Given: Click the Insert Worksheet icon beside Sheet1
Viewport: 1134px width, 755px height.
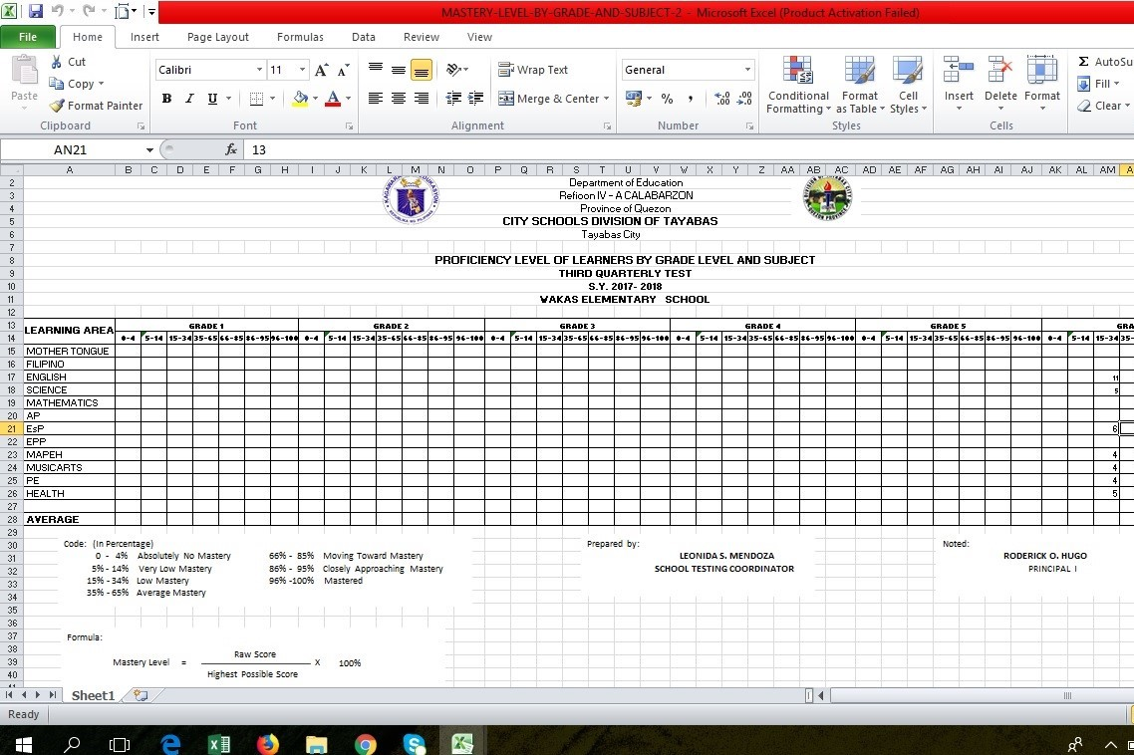Looking at the screenshot, I should [142, 695].
